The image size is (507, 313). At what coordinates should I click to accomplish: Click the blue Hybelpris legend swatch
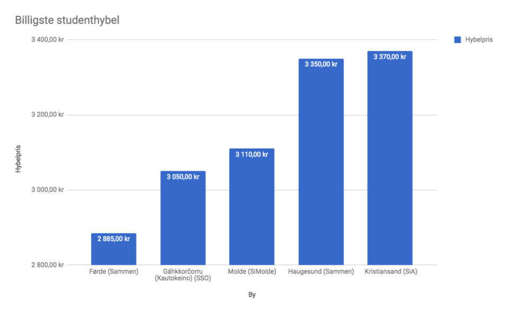457,40
